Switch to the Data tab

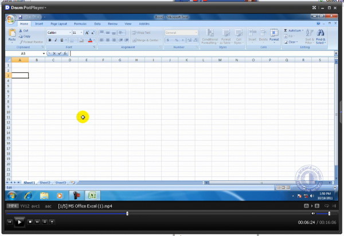click(97, 24)
